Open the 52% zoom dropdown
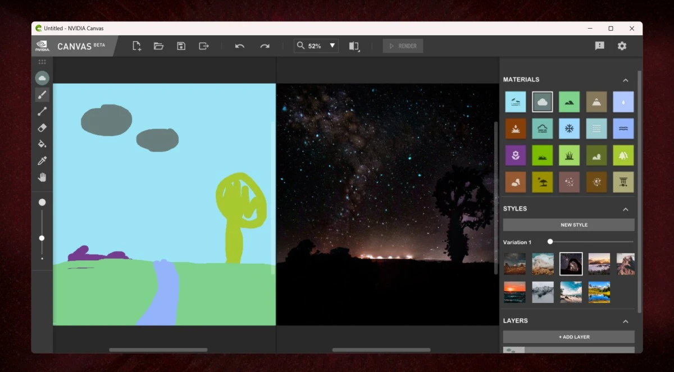 332,46
